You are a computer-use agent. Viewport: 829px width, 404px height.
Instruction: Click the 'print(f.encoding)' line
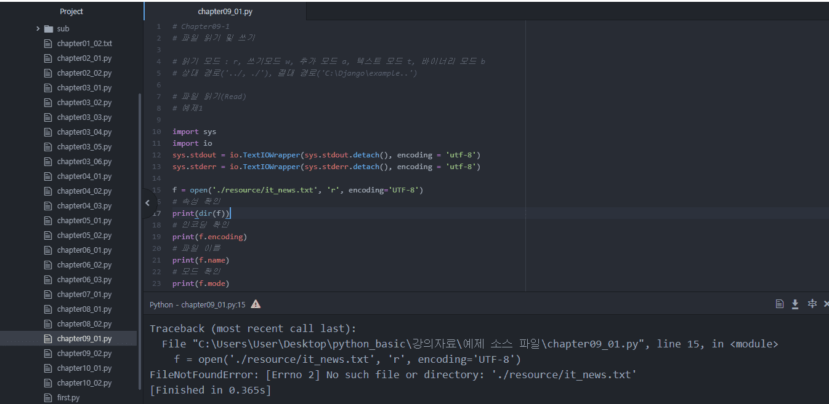click(x=209, y=237)
